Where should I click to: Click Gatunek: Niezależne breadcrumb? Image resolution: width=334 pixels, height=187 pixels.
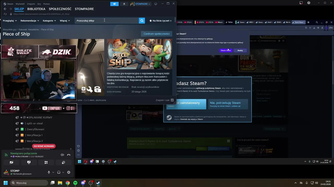pyautogui.click(x=29, y=30)
